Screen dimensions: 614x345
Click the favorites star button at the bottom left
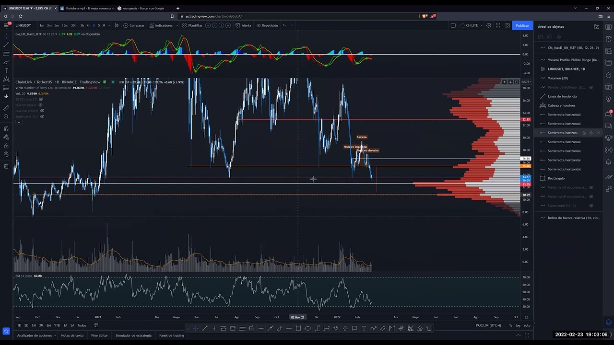pyautogui.click(x=6, y=331)
